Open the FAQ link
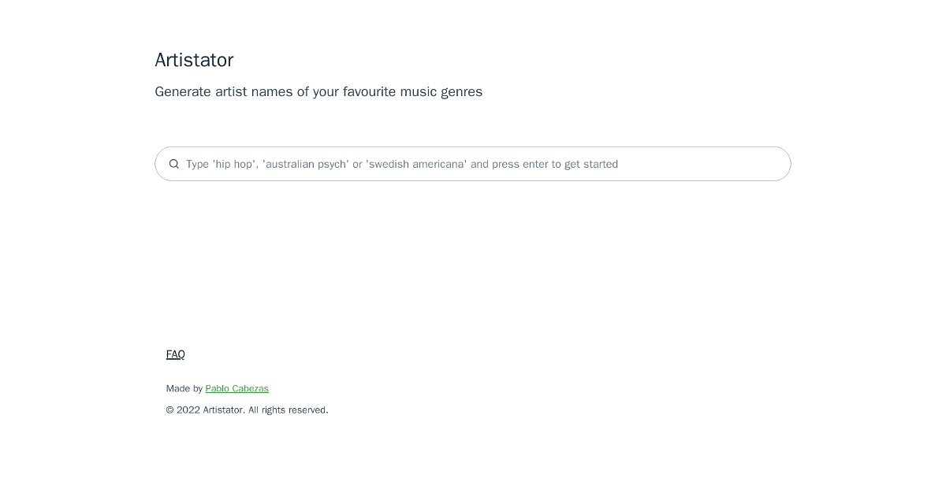The image size is (946, 493). (175, 354)
